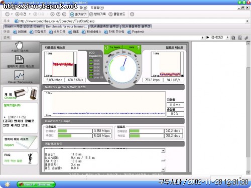Click the pencil-like icon ending the search bar
This screenshot has width=251, height=188.
246,38
